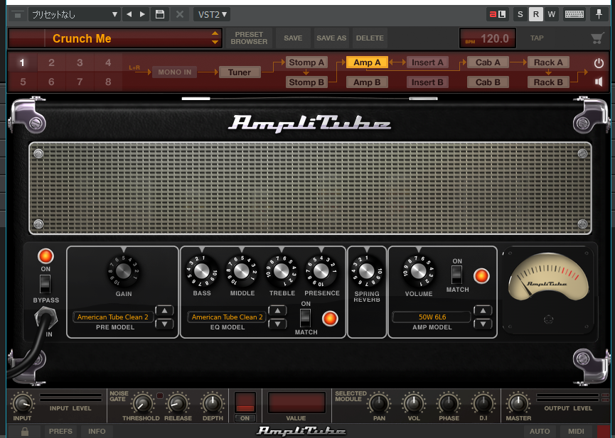Click the shopping cart store icon
The width and height of the screenshot is (615, 438).
[597, 38]
